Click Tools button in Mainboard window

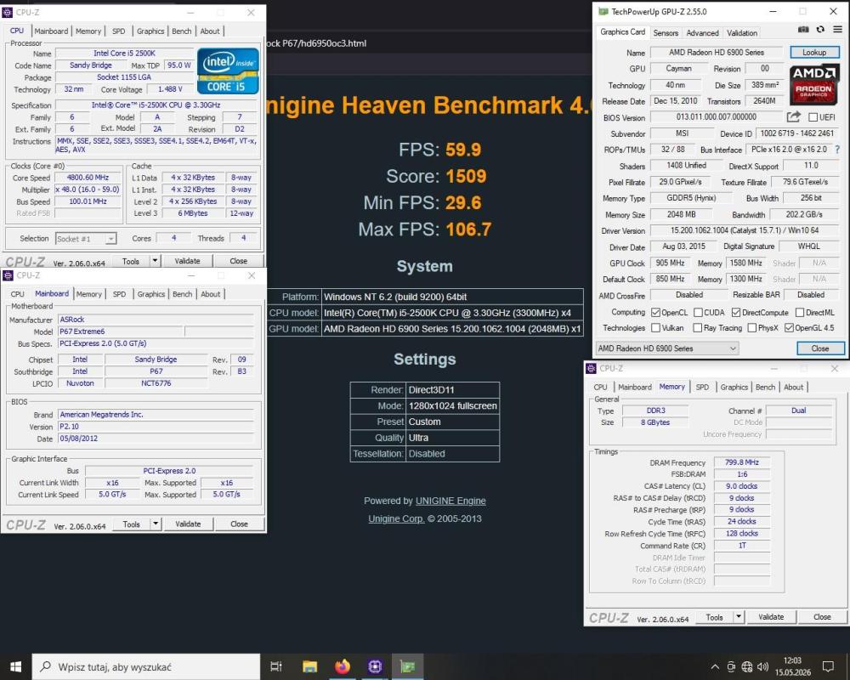(131, 524)
